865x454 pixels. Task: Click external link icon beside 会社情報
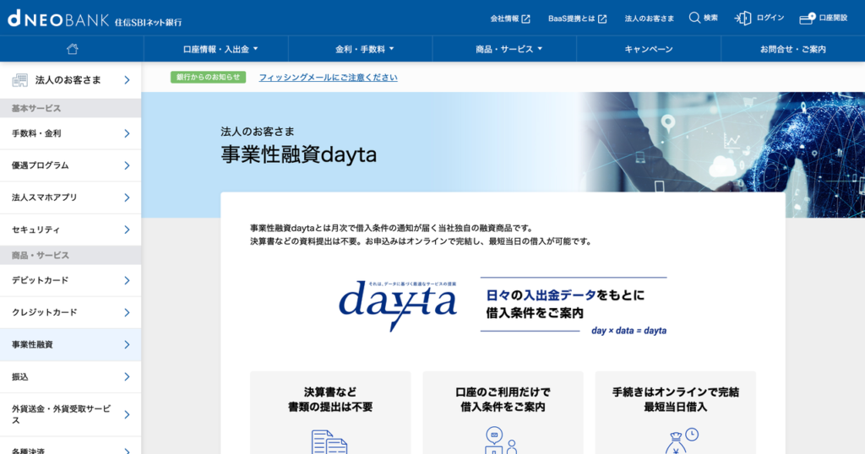coord(525,19)
